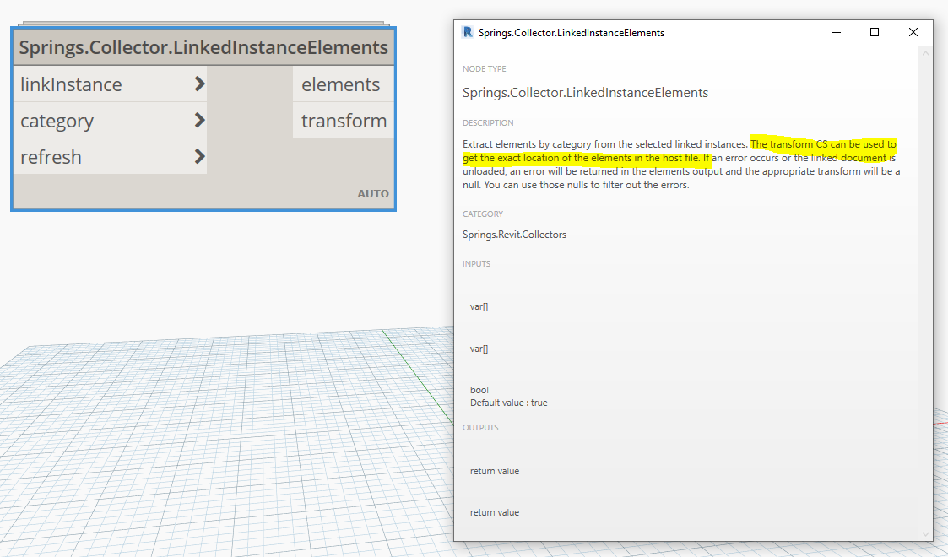Click the Springs.Revit.Collectors category text
The height and width of the screenshot is (557, 948).
tap(514, 235)
